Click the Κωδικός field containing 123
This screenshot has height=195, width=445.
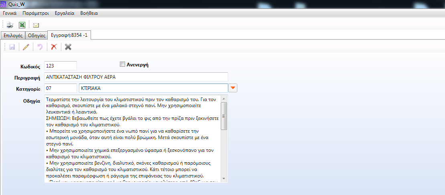(61, 66)
